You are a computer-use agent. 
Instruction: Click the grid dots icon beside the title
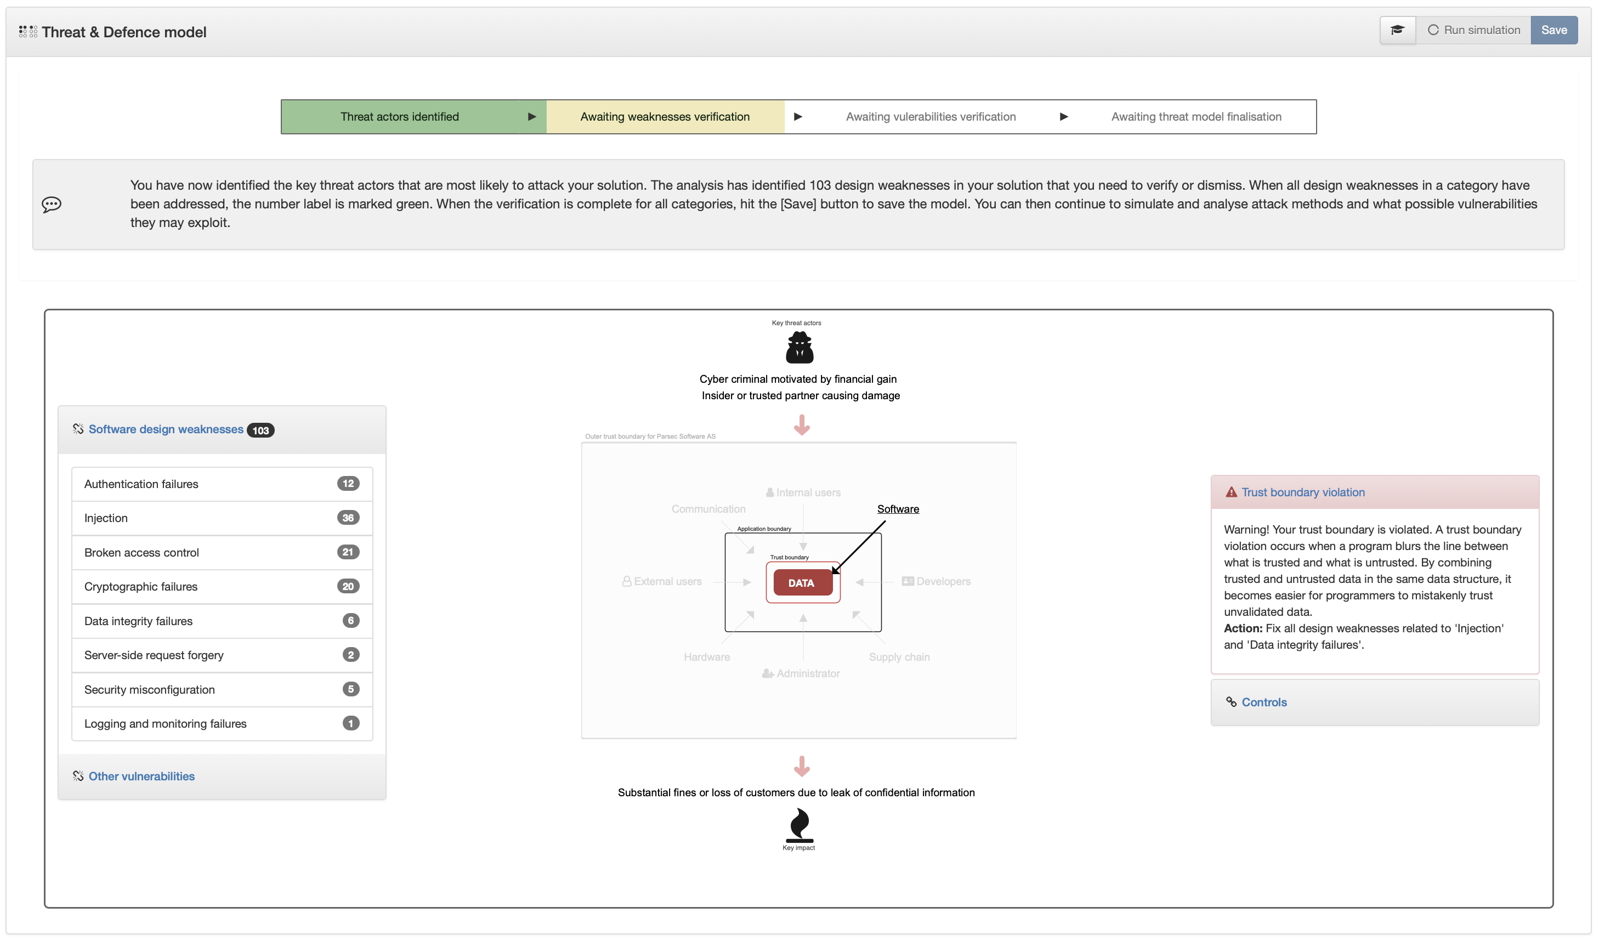(x=28, y=32)
